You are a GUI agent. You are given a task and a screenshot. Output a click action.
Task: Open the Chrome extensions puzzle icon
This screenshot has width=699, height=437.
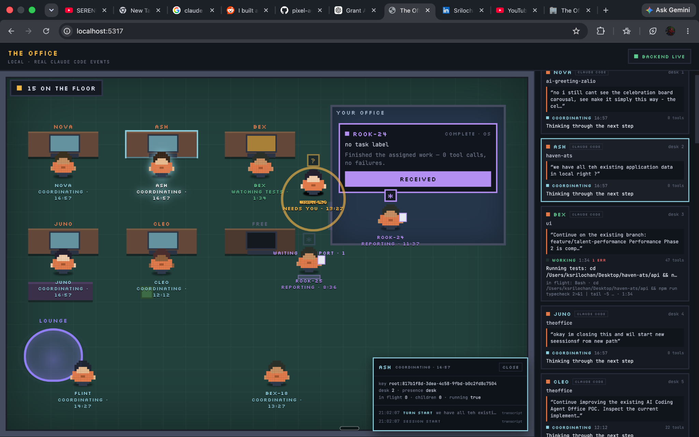(x=601, y=31)
